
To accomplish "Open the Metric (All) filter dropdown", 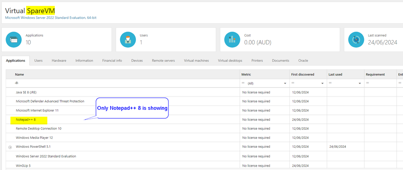I will [x=285, y=83].
